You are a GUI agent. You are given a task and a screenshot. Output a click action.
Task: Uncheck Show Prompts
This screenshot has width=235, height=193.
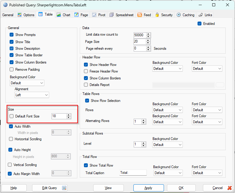(11, 35)
